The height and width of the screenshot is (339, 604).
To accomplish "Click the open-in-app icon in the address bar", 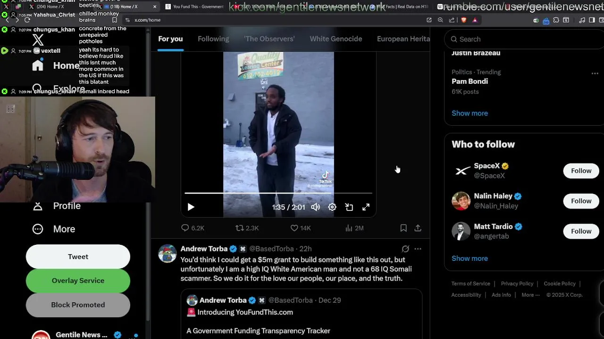I will tap(429, 20).
